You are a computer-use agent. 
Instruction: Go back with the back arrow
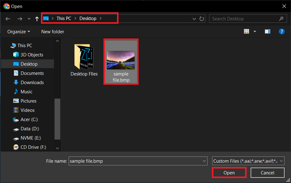coord(8,18)
